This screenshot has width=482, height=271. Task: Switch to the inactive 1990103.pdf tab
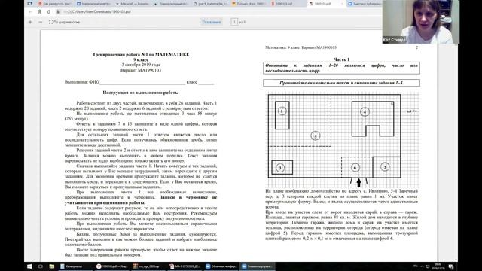click(x=287, y=4)
